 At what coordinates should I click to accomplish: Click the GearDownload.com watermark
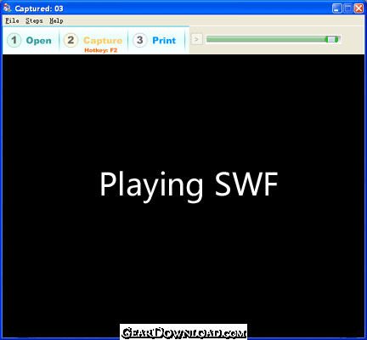(x=183, y=332)
